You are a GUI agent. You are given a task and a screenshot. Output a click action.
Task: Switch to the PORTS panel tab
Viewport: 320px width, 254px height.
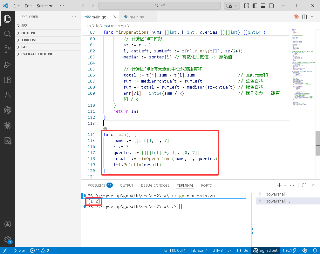click(x=206, y=185)
